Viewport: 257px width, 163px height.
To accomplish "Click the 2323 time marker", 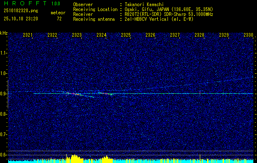I will (x=77, y=35).
